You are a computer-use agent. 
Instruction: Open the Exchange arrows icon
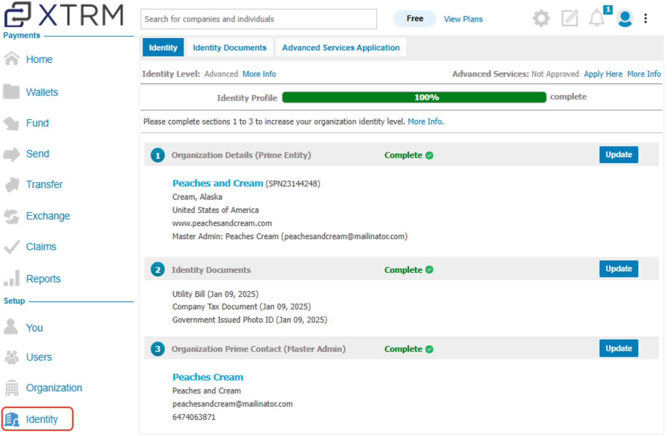[x=12, y=216]
